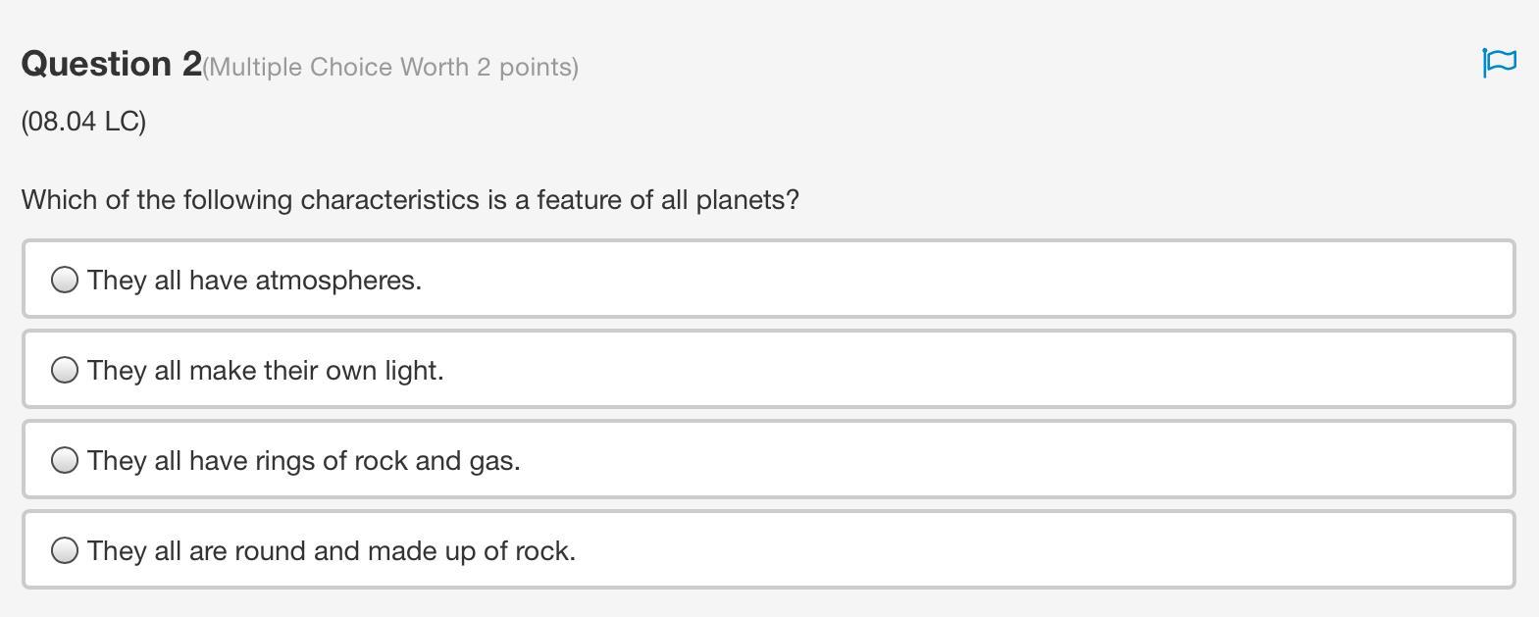Click the "They all have atmospheres." answer text

tap(254, 281)
